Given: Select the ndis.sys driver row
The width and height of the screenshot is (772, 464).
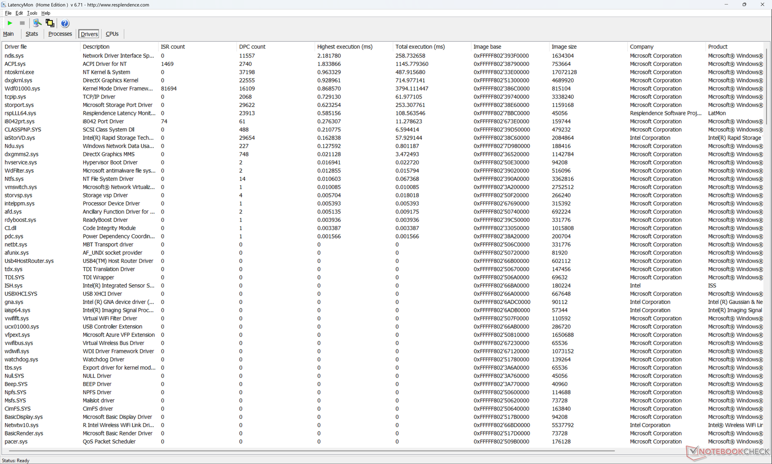Looking at the screenshot, I should tap(14, 56).
